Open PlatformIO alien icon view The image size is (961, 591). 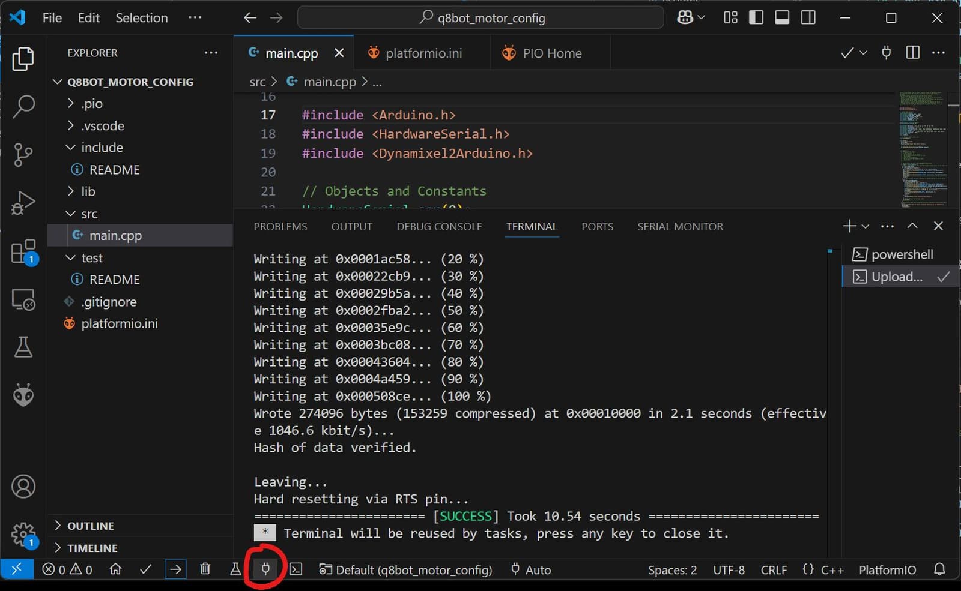23,395
